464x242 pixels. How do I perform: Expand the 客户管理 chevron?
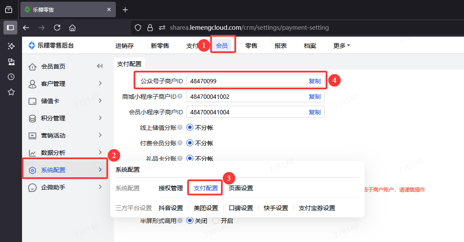(100, 84)
